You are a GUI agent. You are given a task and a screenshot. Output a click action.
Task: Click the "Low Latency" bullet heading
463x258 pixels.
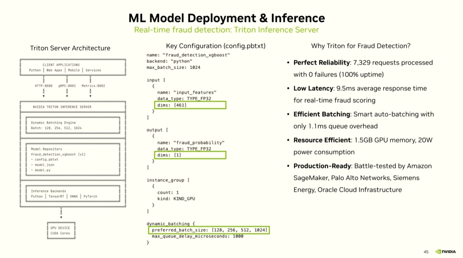[313, 88]
